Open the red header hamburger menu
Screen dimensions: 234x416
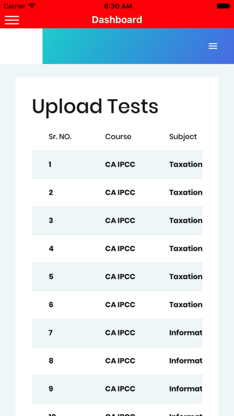pyautogui.click(x=12, y=20)
